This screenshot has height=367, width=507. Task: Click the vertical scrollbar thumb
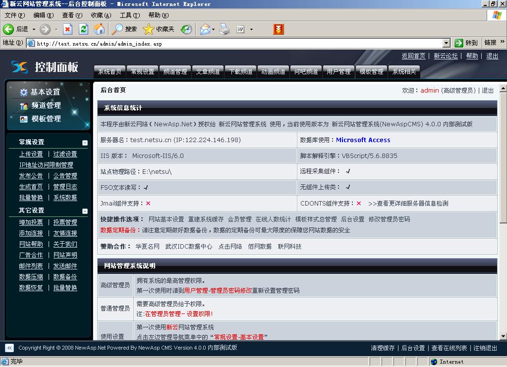[503, 157]
